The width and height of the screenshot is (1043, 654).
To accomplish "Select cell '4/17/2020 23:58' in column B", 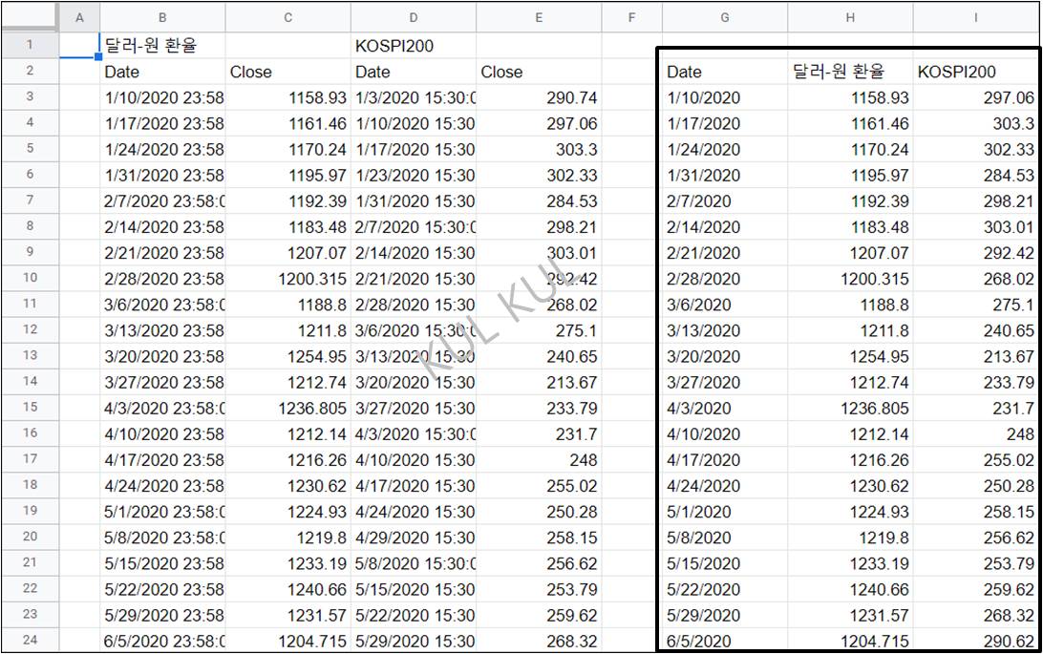I will [x=162, y=460].
